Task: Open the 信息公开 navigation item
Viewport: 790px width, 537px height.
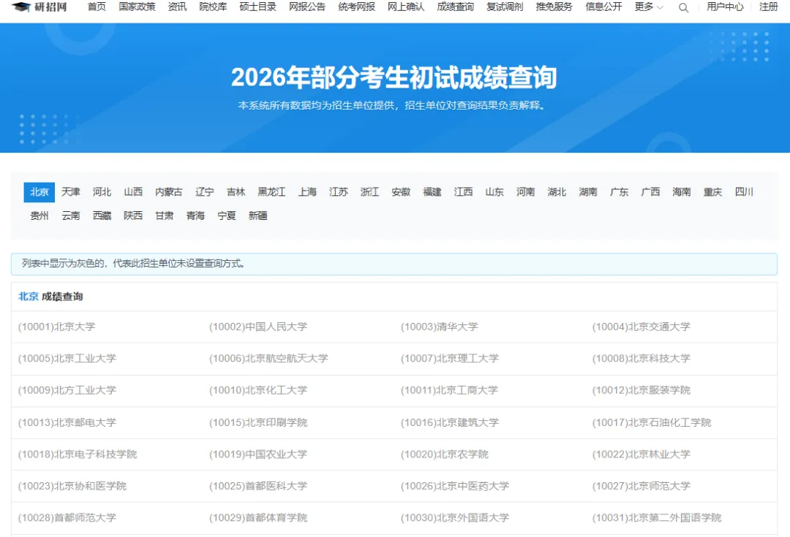Action: (x=603, y=7)
